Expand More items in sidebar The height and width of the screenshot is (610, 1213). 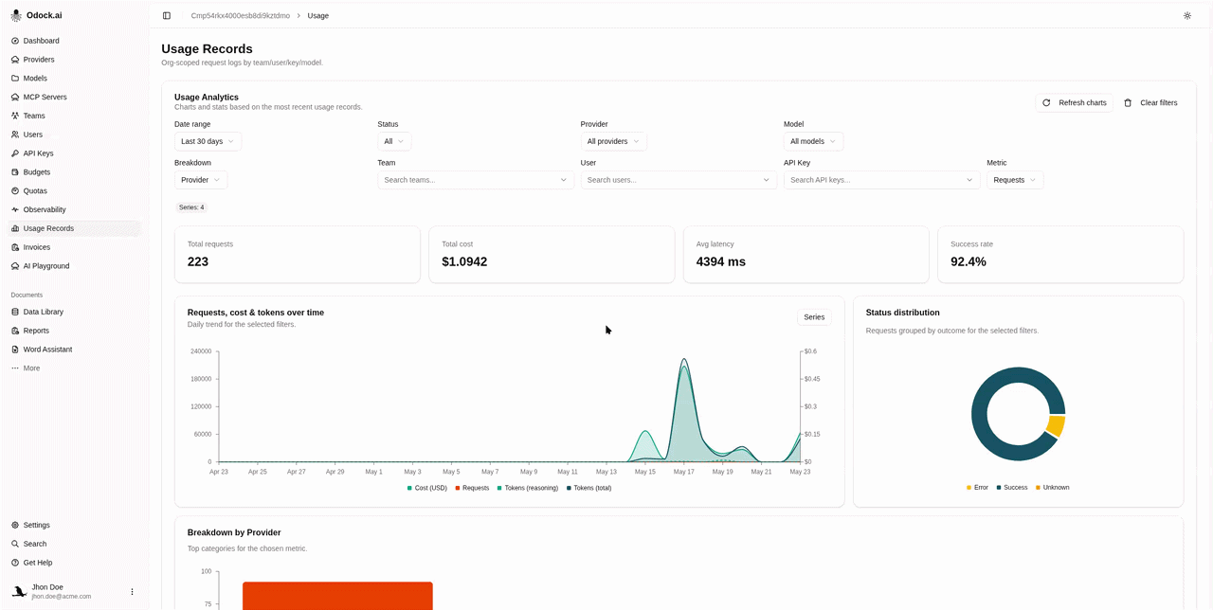(74, 368)
